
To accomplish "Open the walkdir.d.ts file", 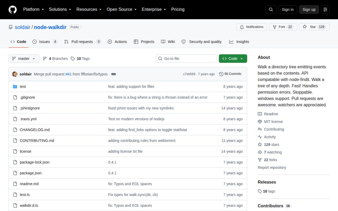I will pos(29,205).
